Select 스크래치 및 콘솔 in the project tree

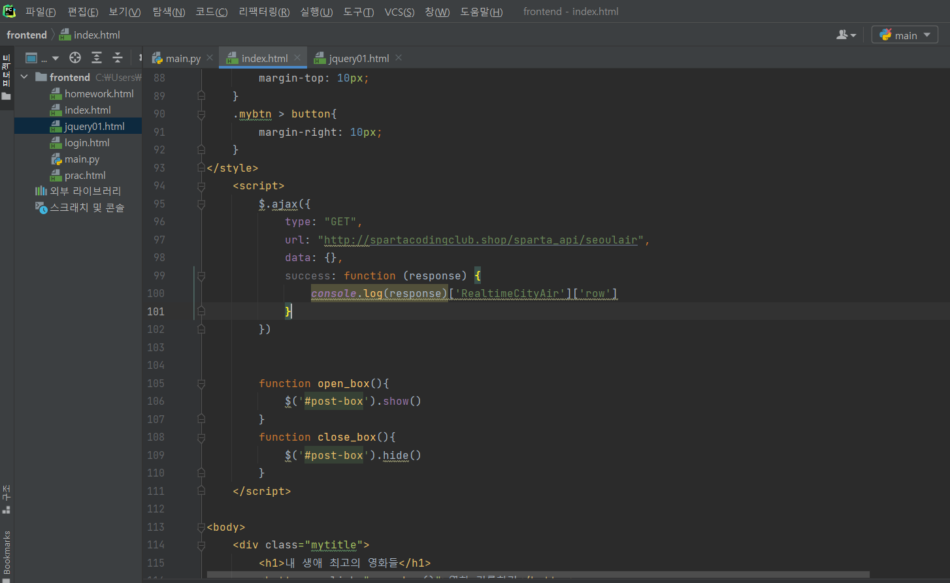(87, 208)
